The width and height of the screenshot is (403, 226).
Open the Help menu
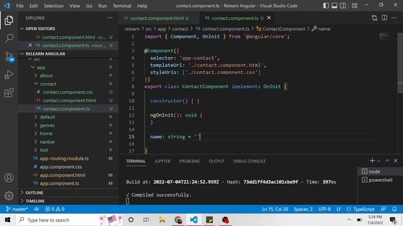click(142, 6)
